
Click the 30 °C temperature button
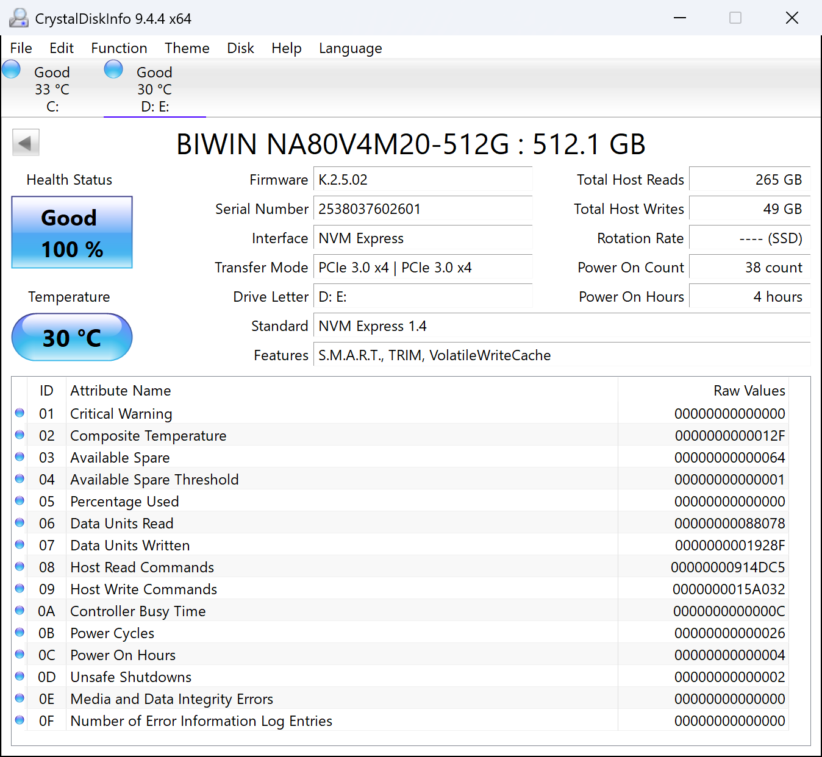pos(72,337)
